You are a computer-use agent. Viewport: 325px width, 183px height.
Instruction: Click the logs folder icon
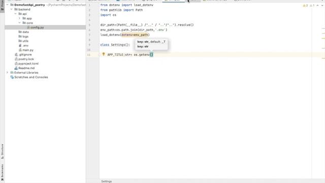point(20,37)
